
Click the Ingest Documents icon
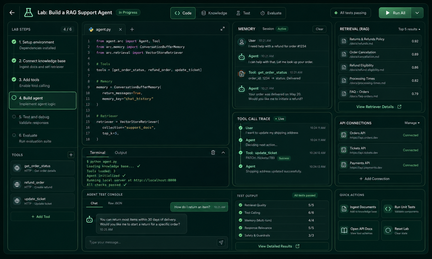pyautogui.click(x=344, y=209)
